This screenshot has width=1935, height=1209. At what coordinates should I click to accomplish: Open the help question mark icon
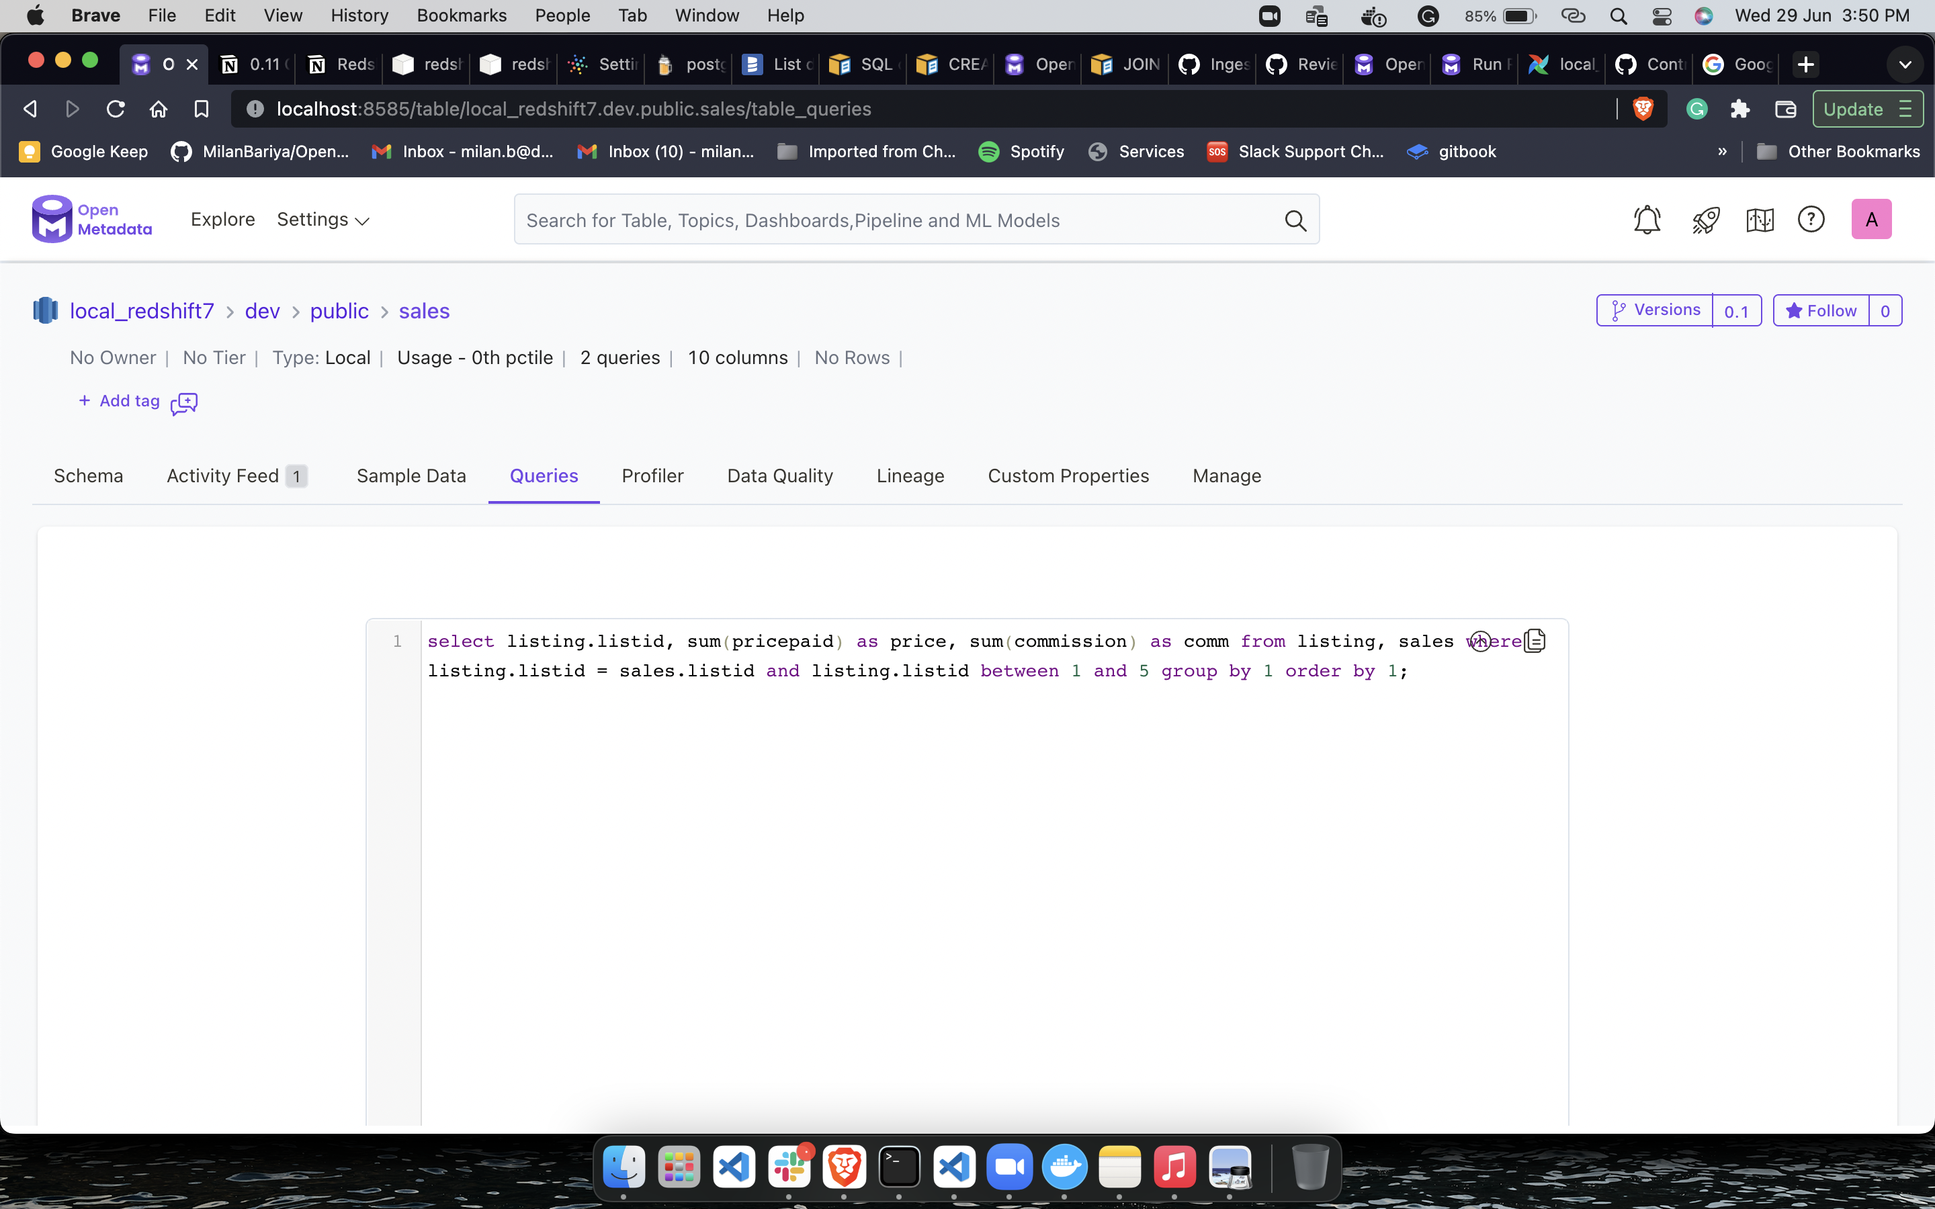pos(1811,219)
